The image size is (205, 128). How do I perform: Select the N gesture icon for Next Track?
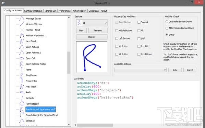22,41
